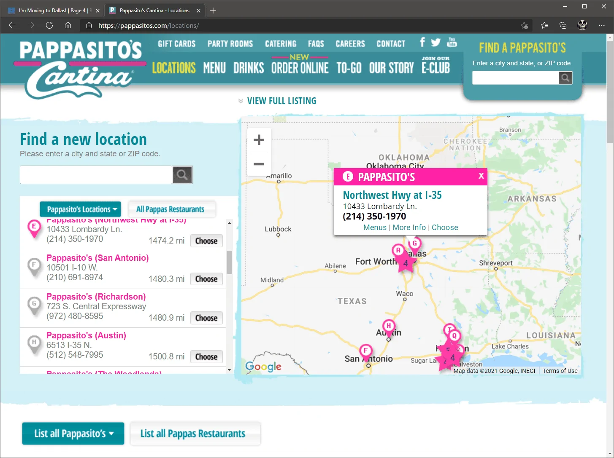This screenshot has height=458, width=614.
Task: Visit Pappasito's YouTube channel icon
Action: (452, 42)
